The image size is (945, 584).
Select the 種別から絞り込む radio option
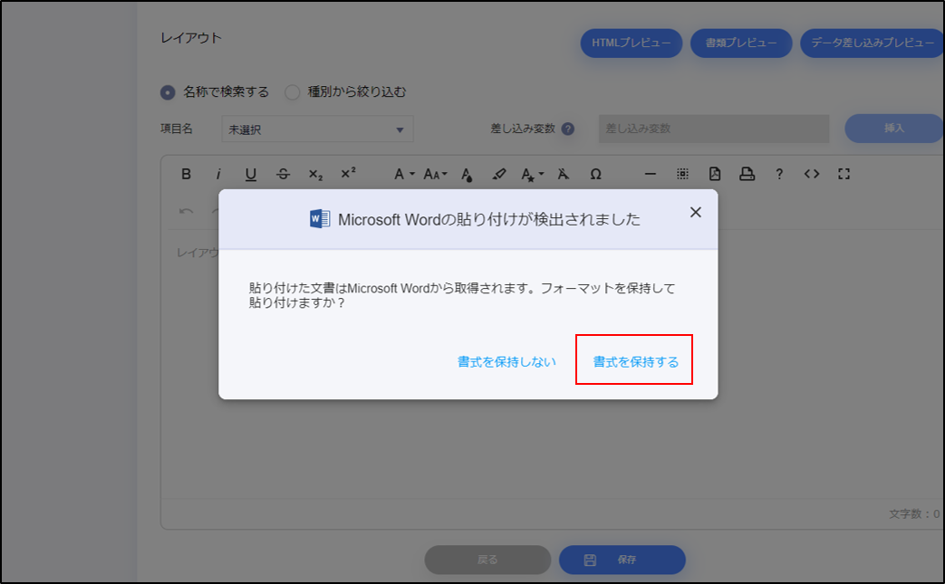point(293,92)
